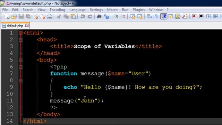222x125 pixels.
Task: Click the Zoom In toolbar icon
Action: (x=116, y=16)
